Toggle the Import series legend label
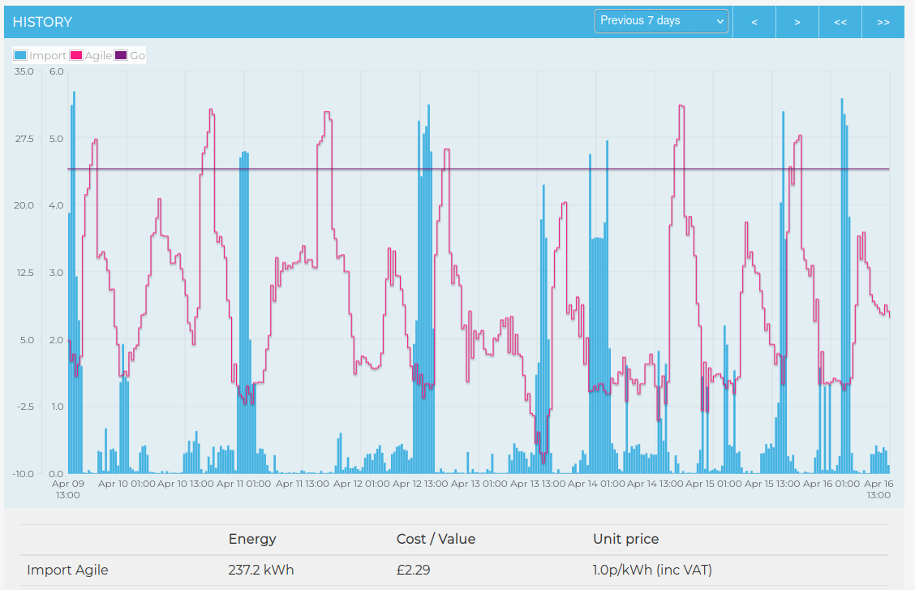This screenshot has width=915, height=590. point(48,56)
